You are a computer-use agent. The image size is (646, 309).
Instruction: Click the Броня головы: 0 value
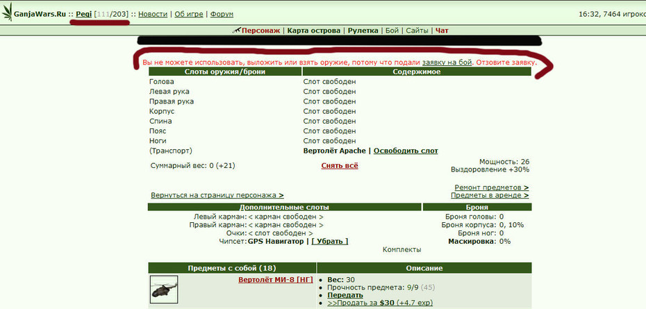tap(474, 217)
